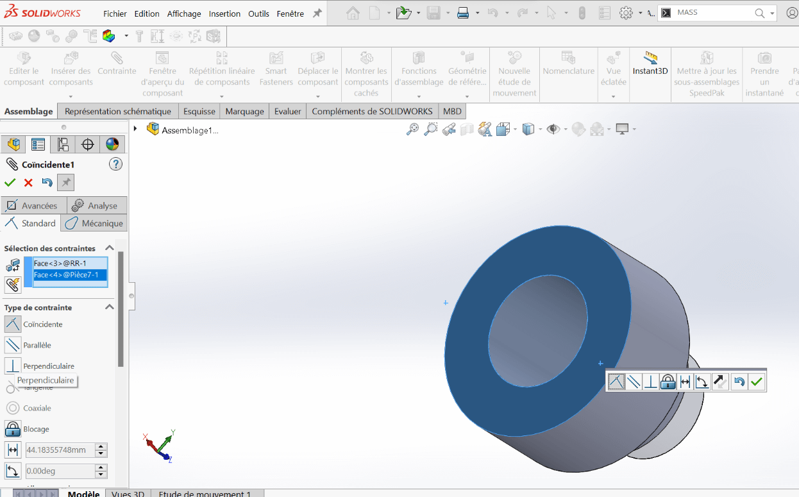This screenshot has height=497, width=799.
Task: Switch to the Evaluer tab
Action: [x=287, y=111]
